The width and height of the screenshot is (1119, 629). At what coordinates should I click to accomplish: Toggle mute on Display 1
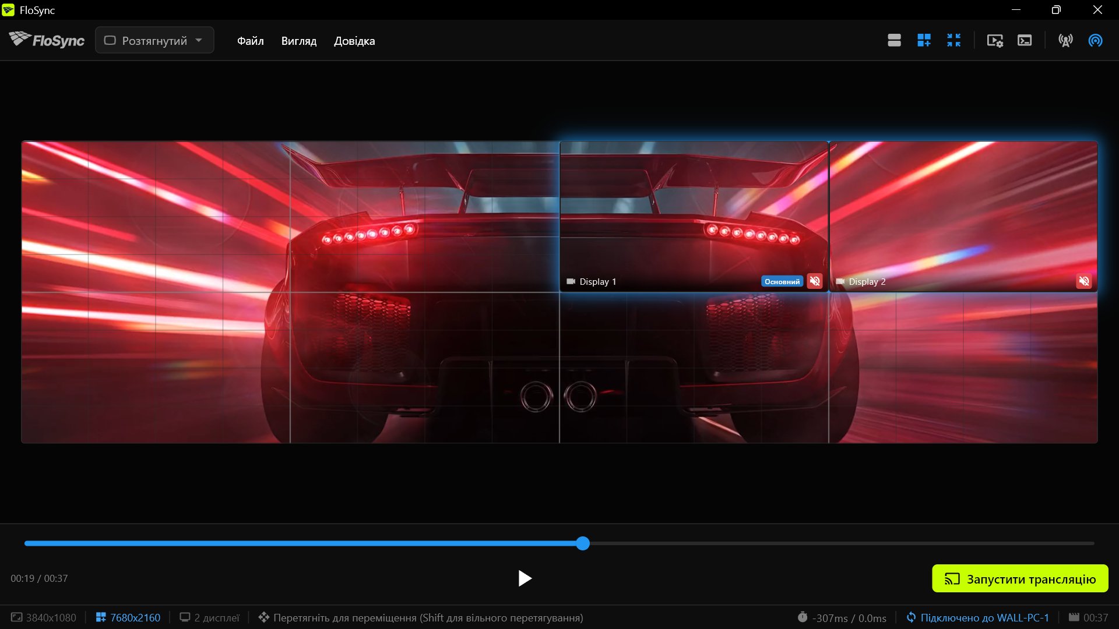tap(815, 281)
